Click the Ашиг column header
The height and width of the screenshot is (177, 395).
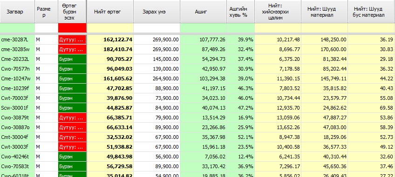point(203,12)
